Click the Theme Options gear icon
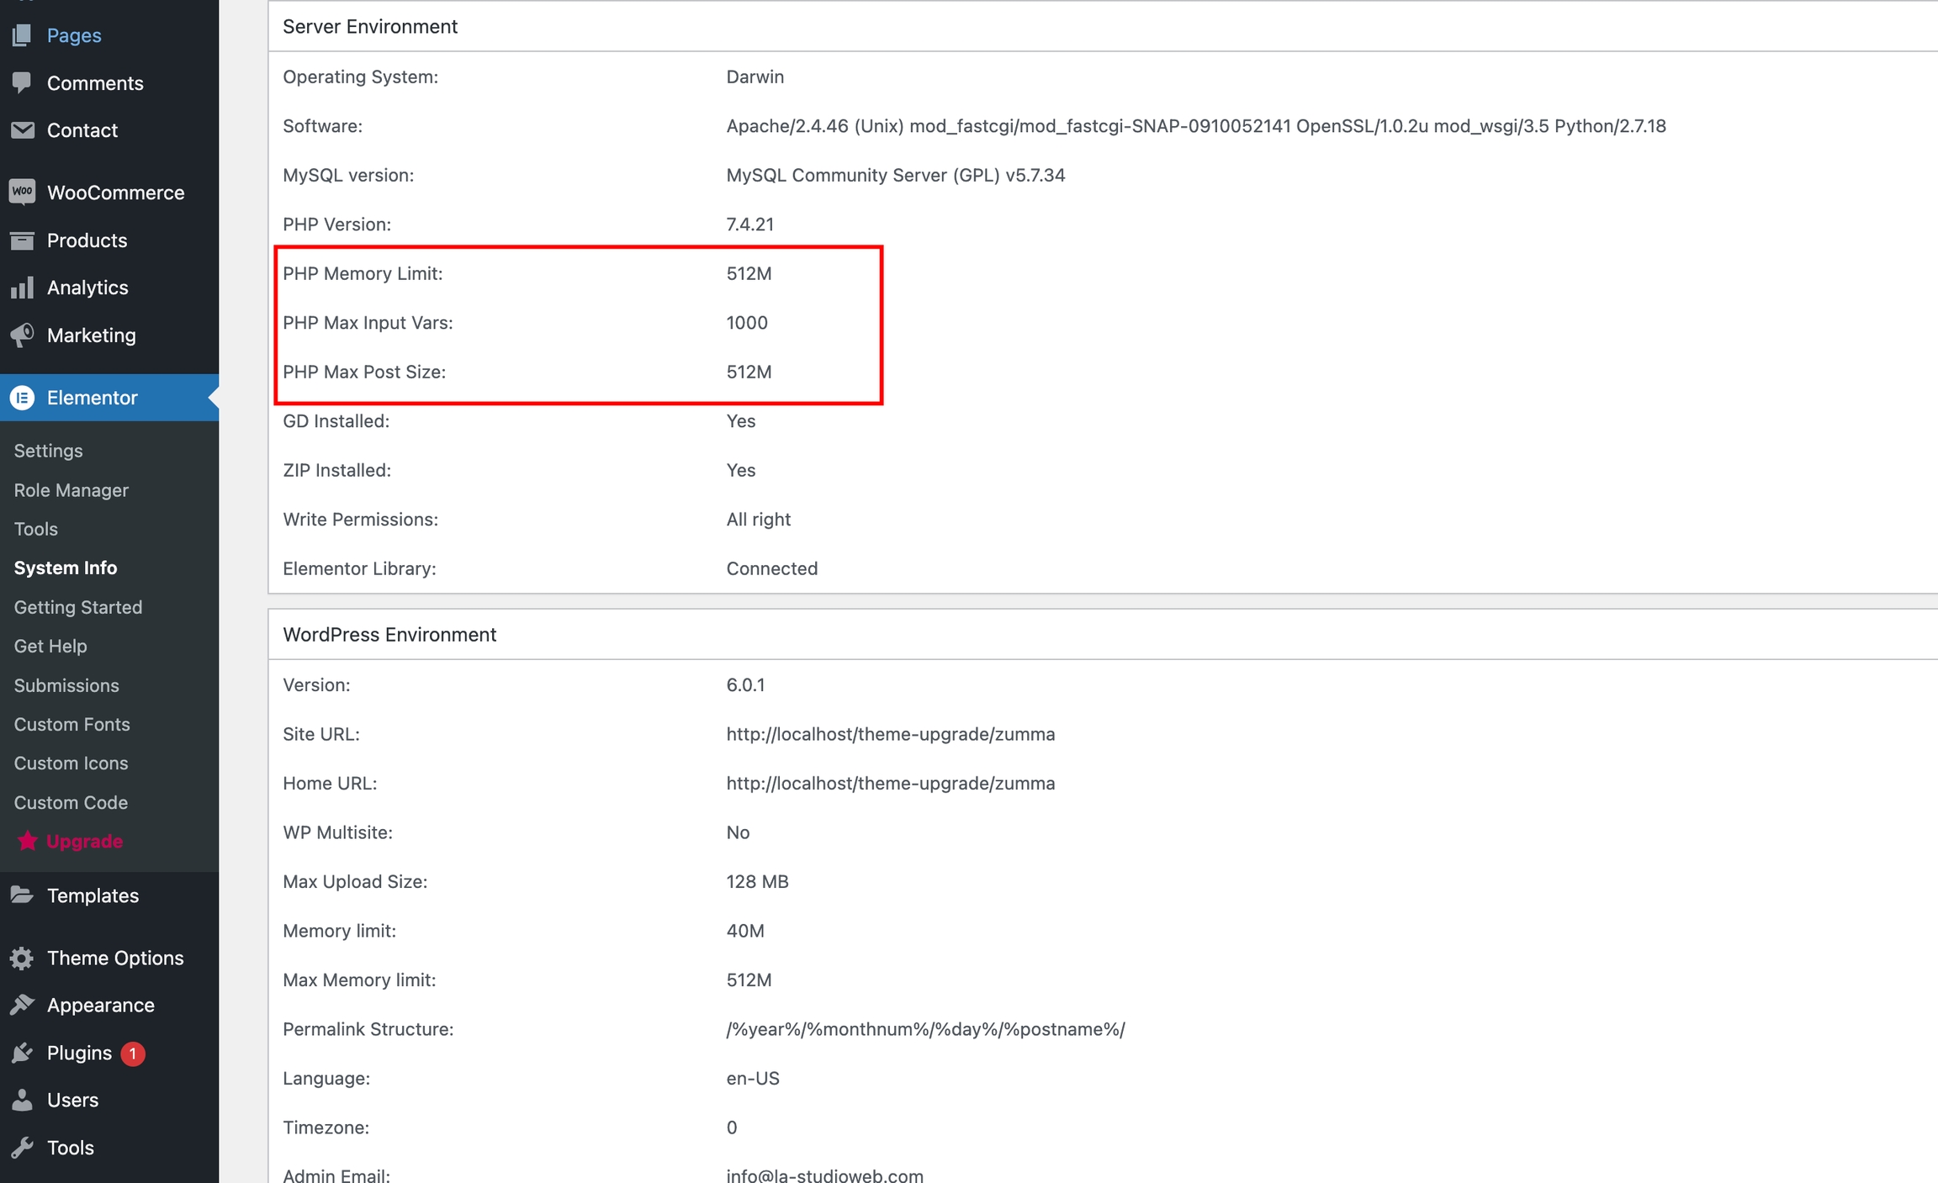1938x1183 pixels. pyautogui.click(x=23, y=958)
